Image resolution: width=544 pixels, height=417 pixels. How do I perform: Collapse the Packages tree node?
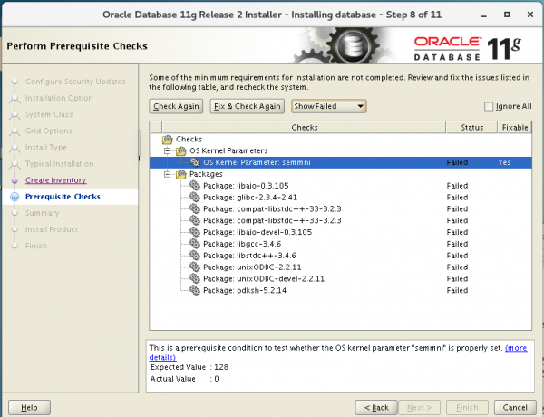pos(168,173)
